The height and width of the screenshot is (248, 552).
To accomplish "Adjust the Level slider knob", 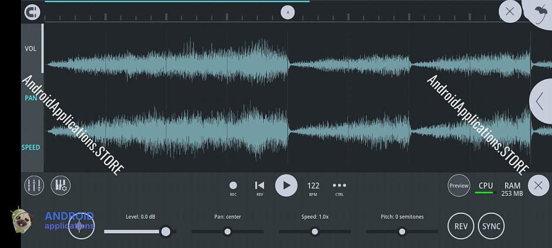I will [165, 232].
